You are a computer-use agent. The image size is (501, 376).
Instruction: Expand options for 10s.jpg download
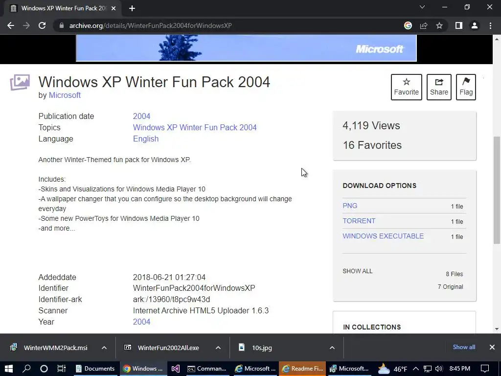[x=332, y=348]
